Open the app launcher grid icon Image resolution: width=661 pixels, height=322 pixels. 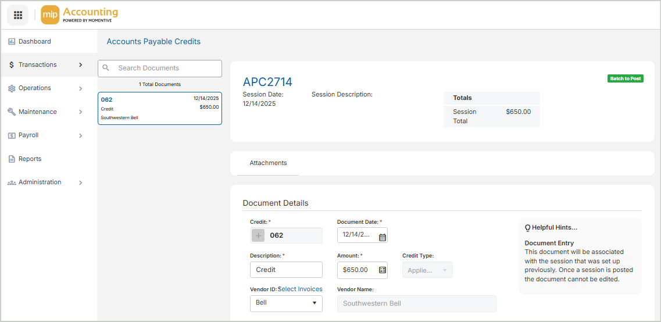[x=18, y=15]
